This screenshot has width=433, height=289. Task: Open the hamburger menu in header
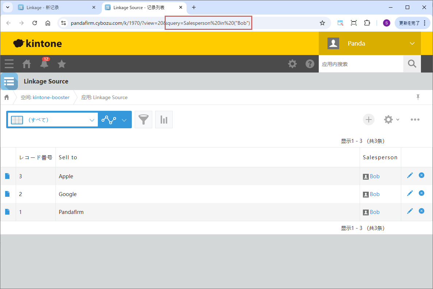(x=9, y=64)
